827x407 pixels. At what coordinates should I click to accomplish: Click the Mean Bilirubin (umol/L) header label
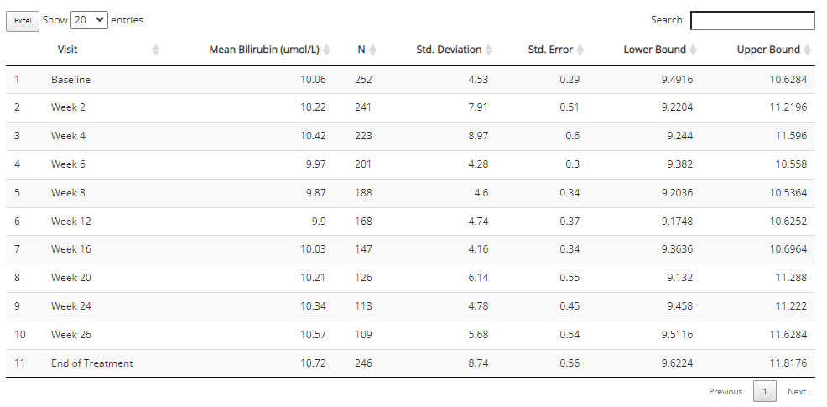[x=264, y=50]
